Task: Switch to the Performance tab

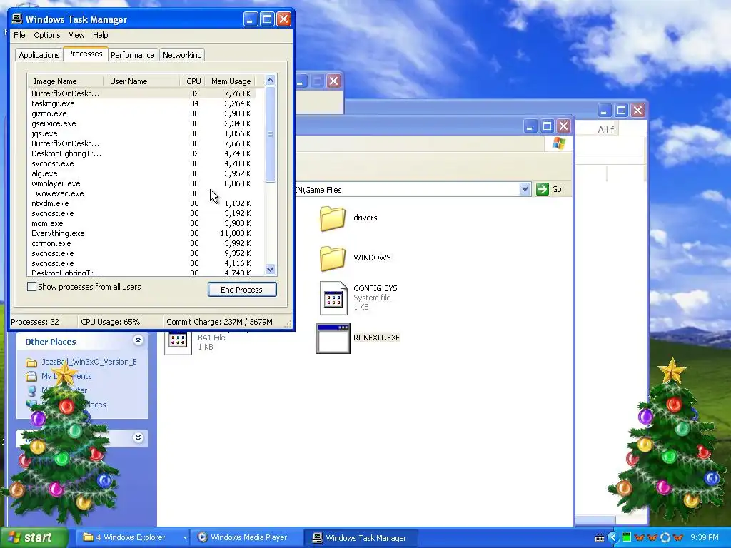Action: coord(132,55)
